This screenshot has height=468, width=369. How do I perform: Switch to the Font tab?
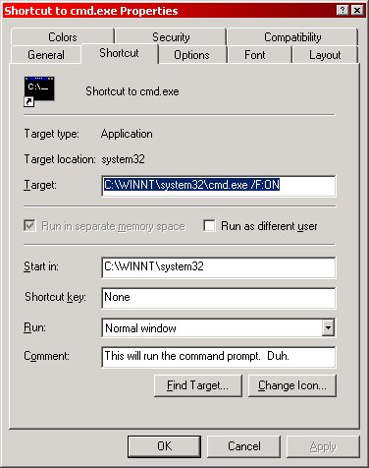[x=255, y=54]
